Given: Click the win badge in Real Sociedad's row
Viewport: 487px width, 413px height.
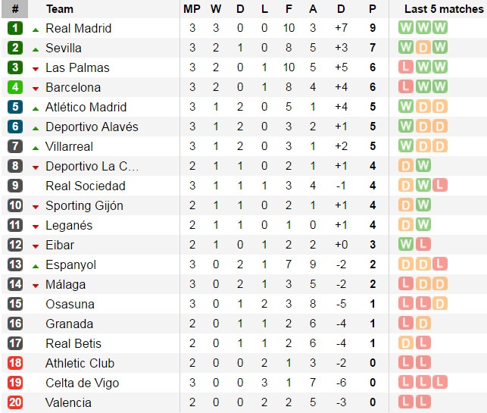Looking at the screenshot, I should coord(423,186).
